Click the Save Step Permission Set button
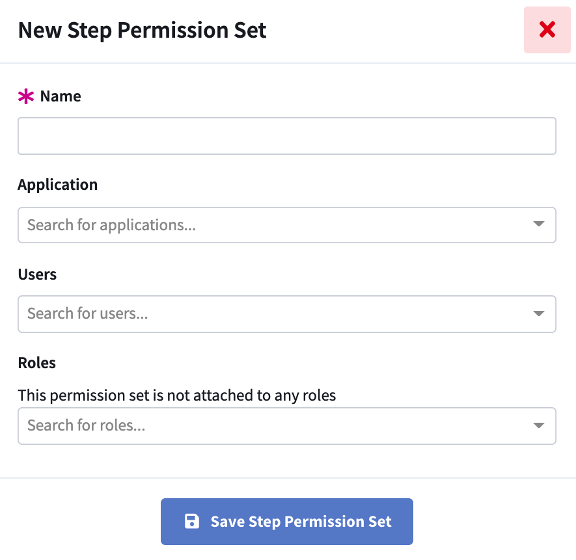Image resolution: width=576 pixels, height=560 pixels. click(286, 521)
